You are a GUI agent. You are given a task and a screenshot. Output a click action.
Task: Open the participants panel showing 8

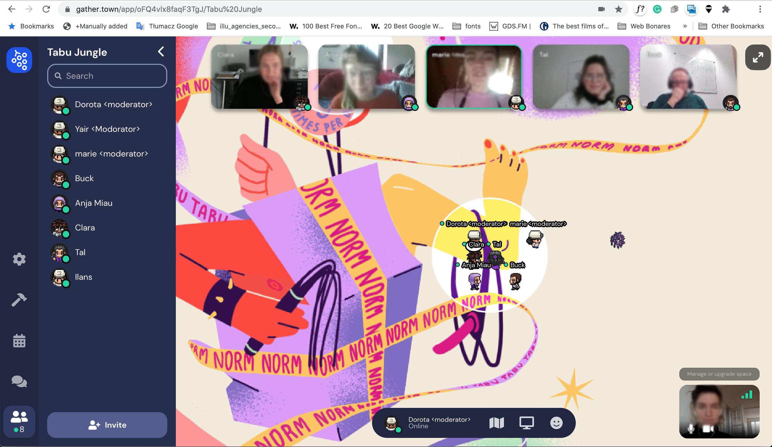tap(19, 422)
